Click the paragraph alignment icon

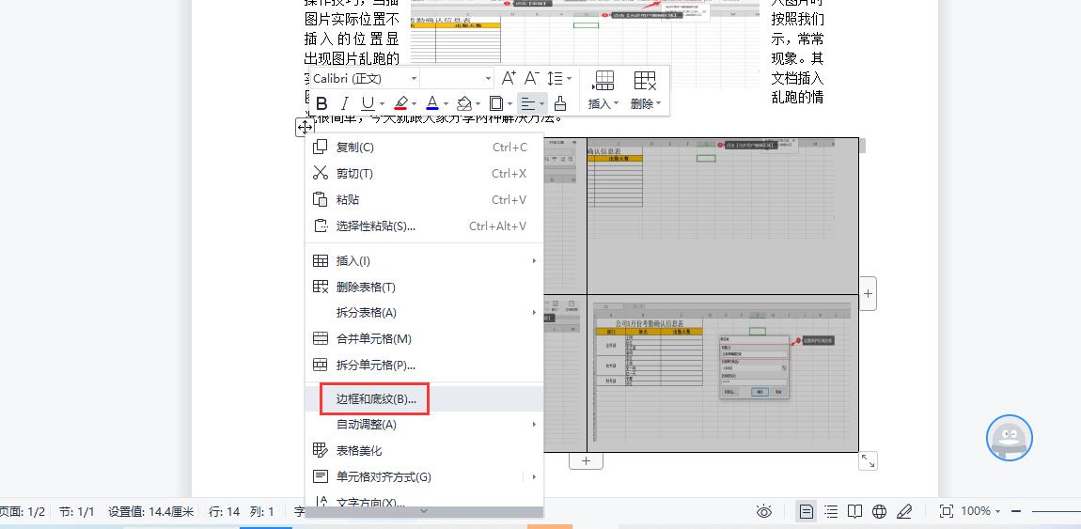pos(527,104)
